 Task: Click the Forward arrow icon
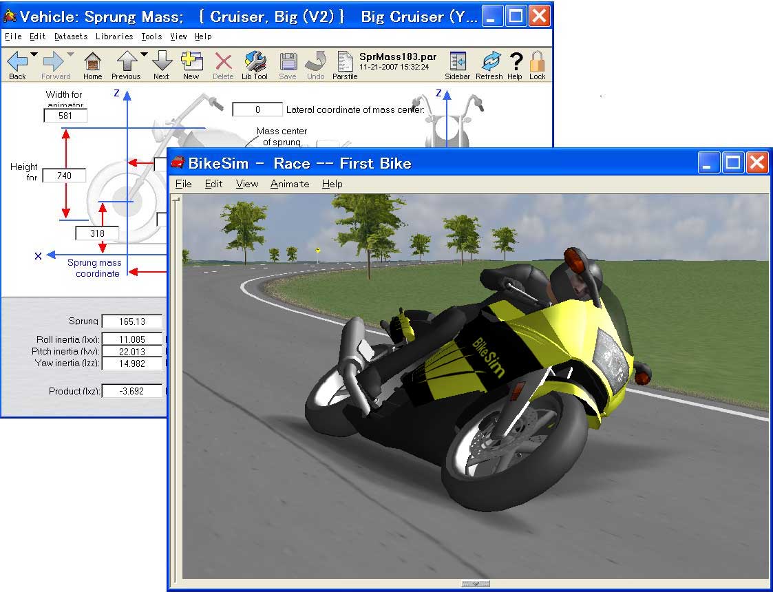53,62
